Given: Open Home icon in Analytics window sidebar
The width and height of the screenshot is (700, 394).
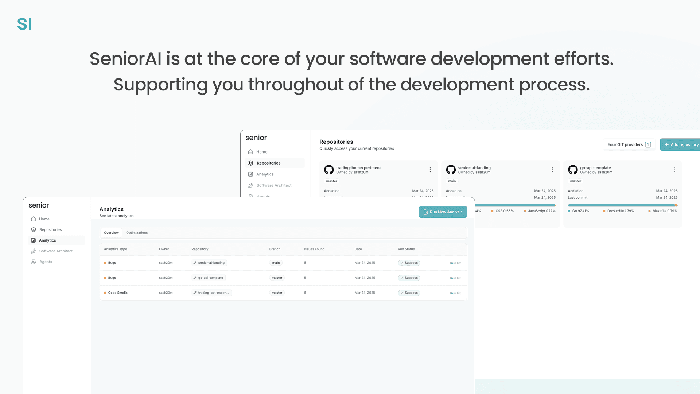Looking at the screenshot, I should click(34, 219).
